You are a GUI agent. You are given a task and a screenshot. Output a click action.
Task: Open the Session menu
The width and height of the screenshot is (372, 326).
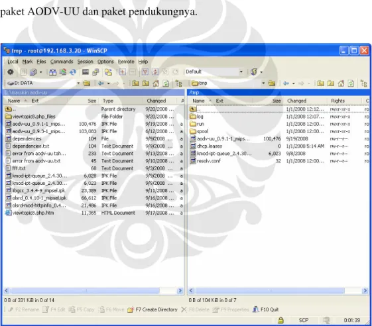coord(85,62)
